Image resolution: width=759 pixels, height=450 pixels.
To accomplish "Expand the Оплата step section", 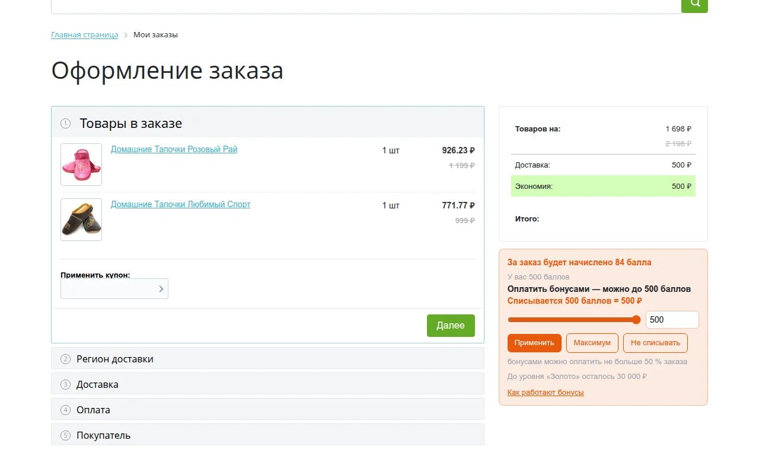I will pyautogui.click(x=267, y=410).
